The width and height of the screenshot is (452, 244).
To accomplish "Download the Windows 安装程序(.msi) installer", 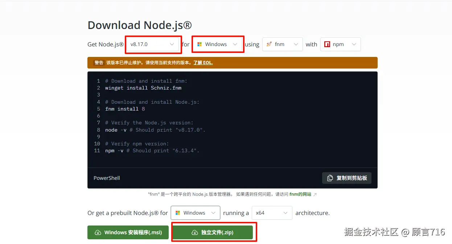I will tap(128, 232).
